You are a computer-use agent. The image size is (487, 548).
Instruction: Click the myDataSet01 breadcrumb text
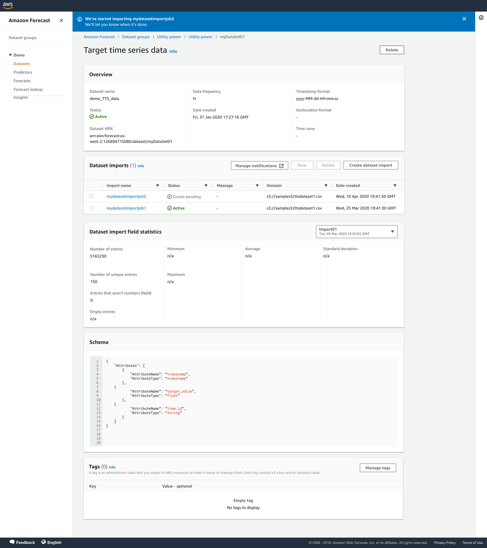232,37
